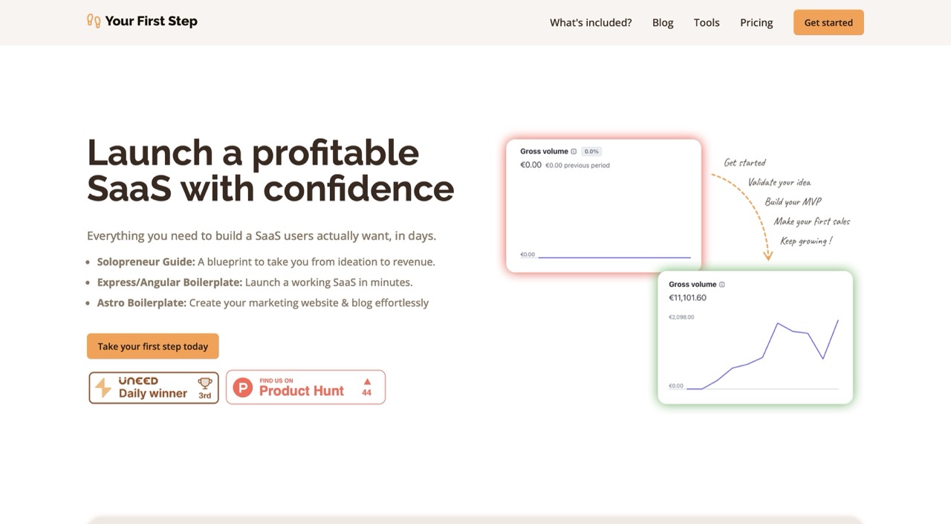The height and width of the screenshot is (524, 951).
Task: Click the Product Hunt circular P icon
Action: [242, 387]
